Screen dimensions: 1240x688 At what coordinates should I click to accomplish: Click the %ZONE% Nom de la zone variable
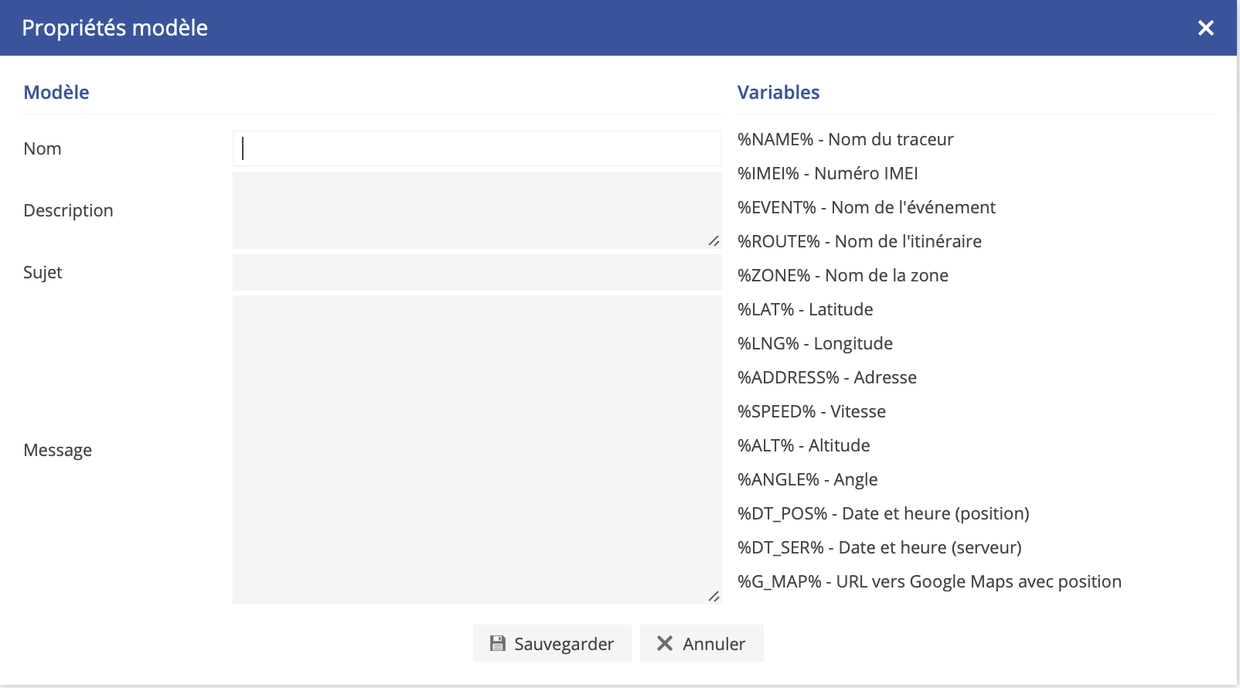tap(843, 275)
